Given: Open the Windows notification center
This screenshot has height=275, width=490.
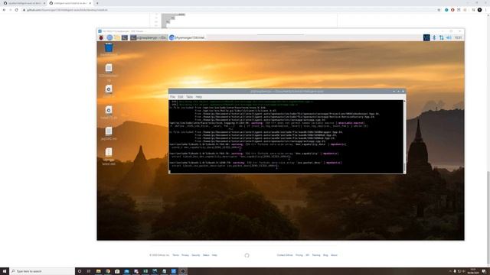Looking at the screenshot, I should click(x=484, y=271).
